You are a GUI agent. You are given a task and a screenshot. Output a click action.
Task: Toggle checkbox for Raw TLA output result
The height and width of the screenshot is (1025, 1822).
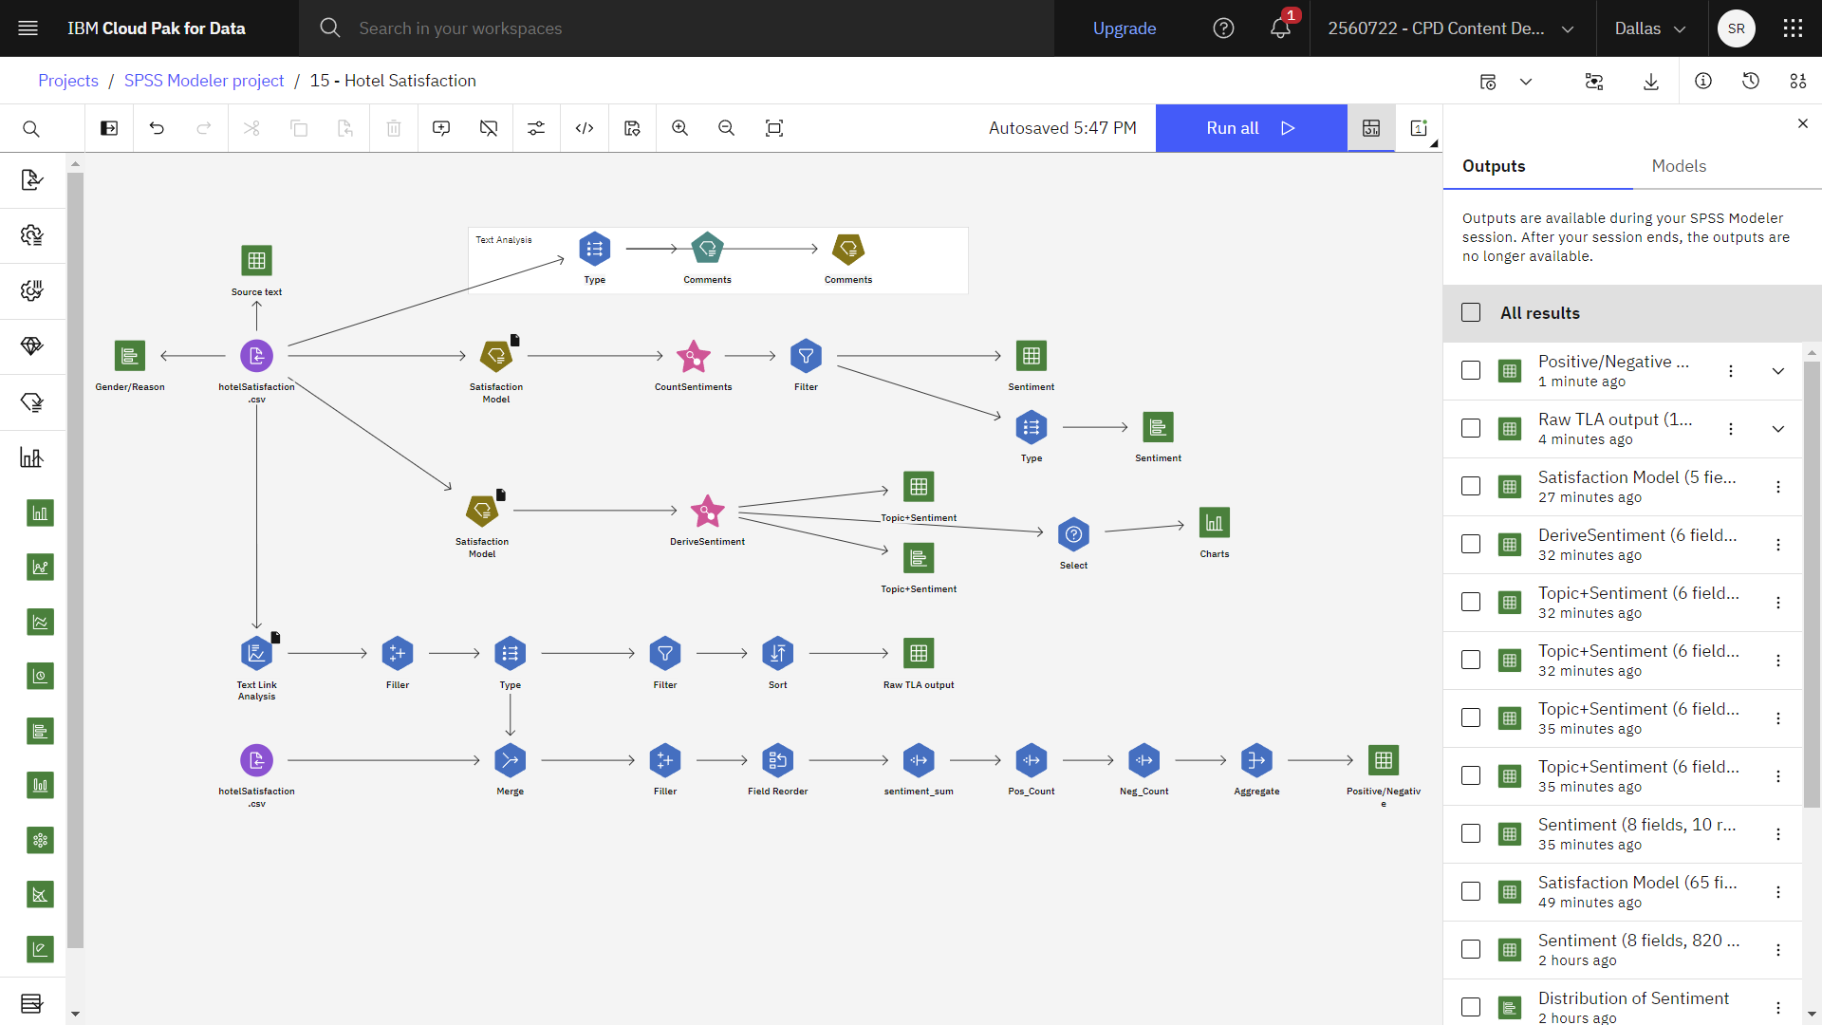click(x=1470, y=428)
